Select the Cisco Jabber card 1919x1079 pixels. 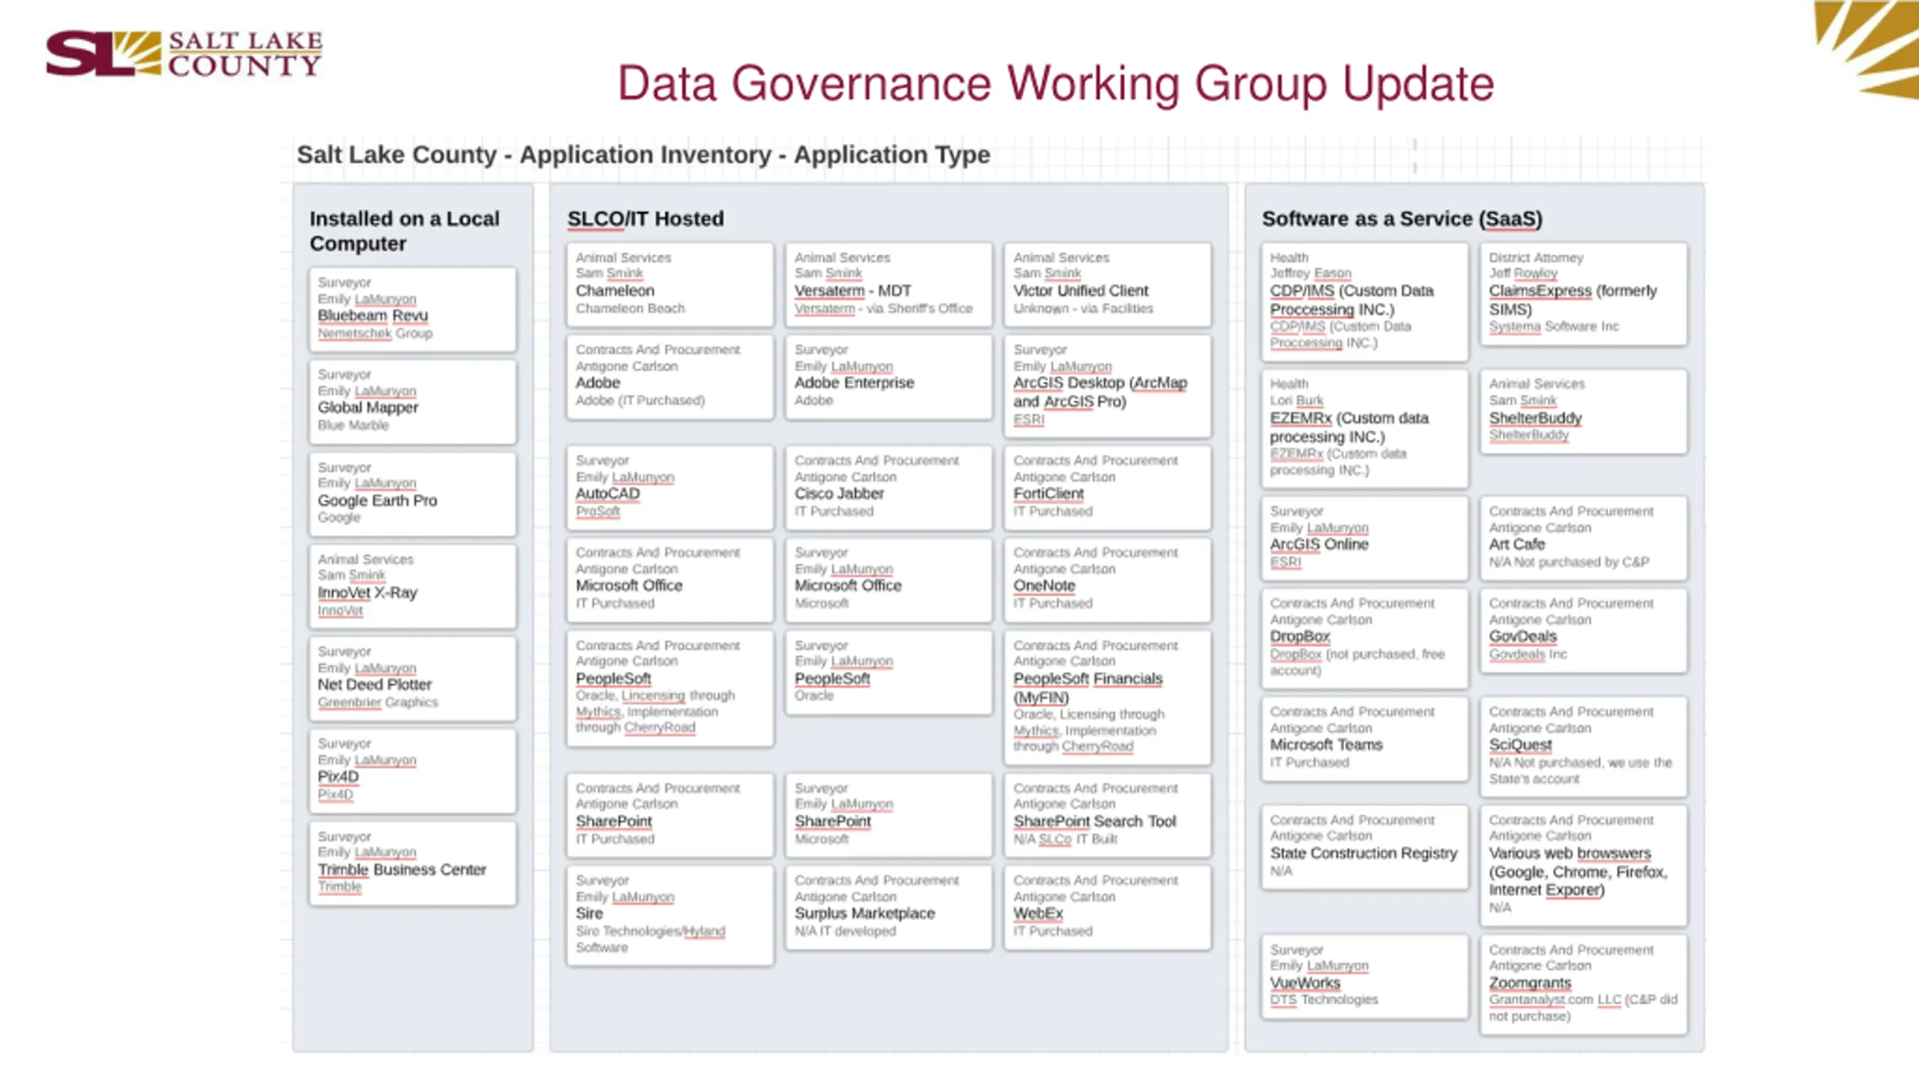pyautogui.click(x=888, y=487)
